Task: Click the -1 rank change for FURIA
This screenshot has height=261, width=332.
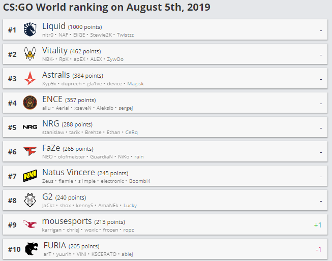Action: (318, 249)
